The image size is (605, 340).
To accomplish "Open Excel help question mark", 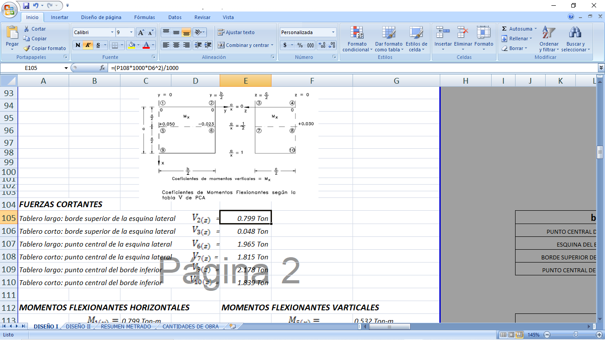I will pyautogui.click(x=571, y=17).
